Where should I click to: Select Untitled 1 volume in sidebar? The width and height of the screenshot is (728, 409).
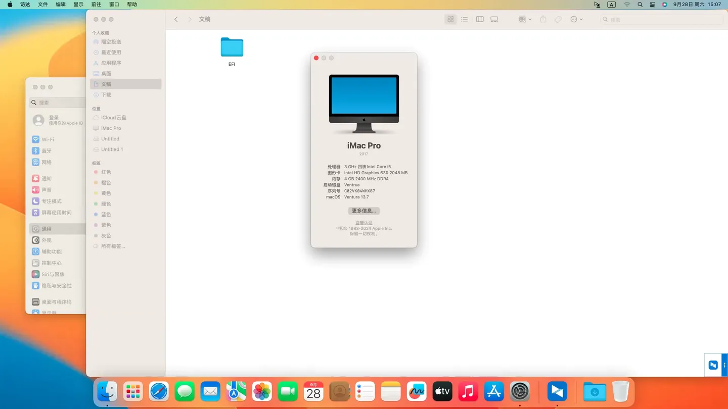126,149
